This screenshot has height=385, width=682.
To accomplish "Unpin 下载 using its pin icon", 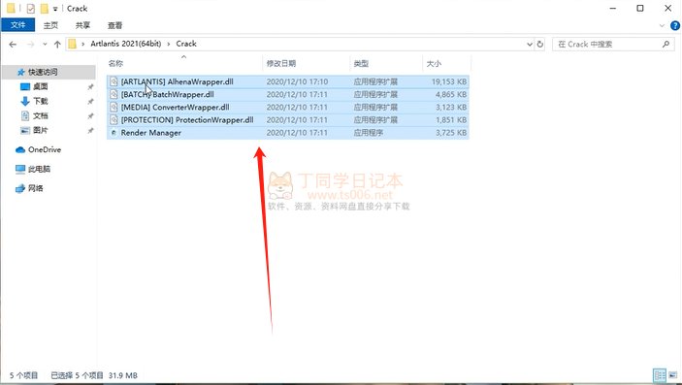I will [x=90, y=102].
